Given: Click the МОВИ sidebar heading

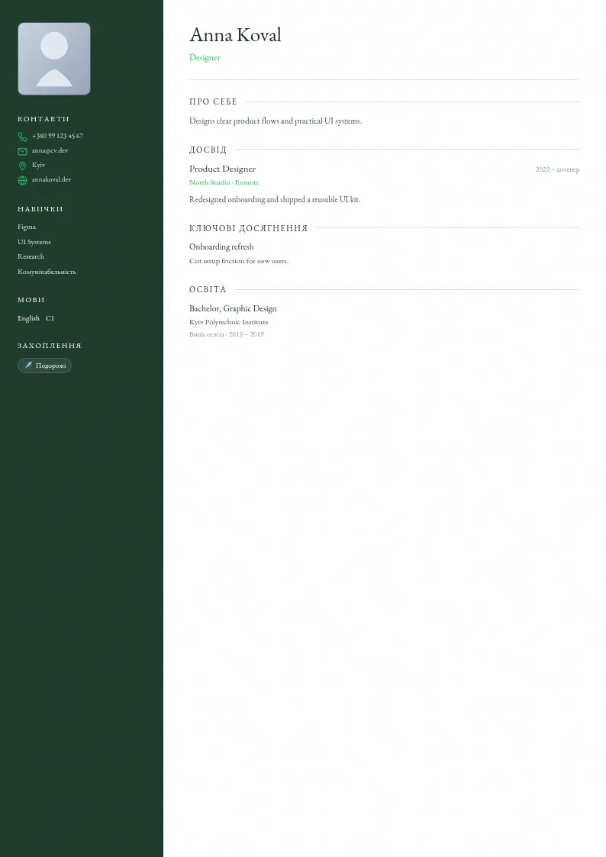Looking at the screenshot, I should pos(31,299).
